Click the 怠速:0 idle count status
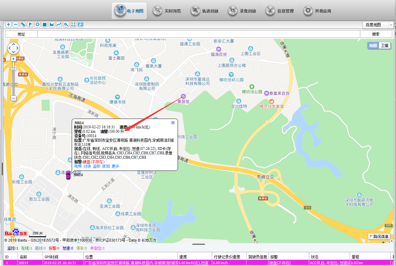396x266 pixels. tap(68, 248)
